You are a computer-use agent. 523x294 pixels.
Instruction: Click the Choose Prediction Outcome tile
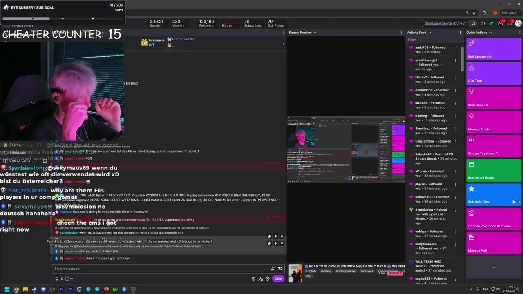point(494,219)
